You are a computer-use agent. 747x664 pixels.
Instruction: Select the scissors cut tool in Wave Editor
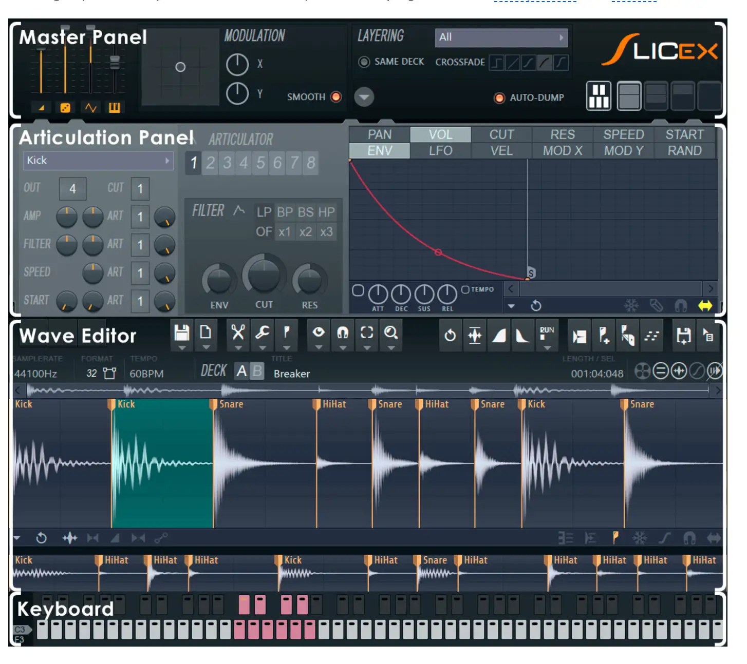tap(239, 333)
